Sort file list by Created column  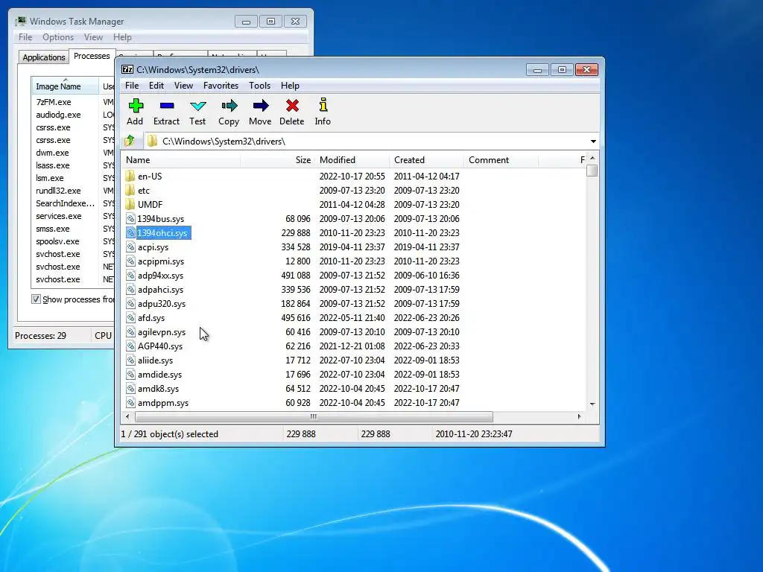point(427,160)
